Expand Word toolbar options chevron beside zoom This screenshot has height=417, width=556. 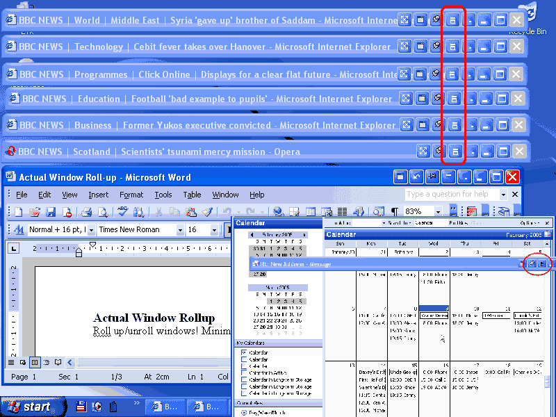click(453, 211)
